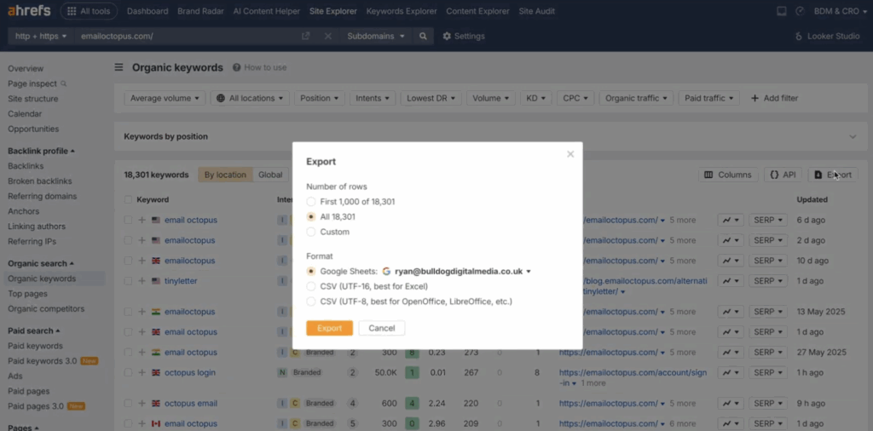This screenshot has width=873, height=431.
Task: Open All locations filter dropdown
Action: click(x=250, y=98)
